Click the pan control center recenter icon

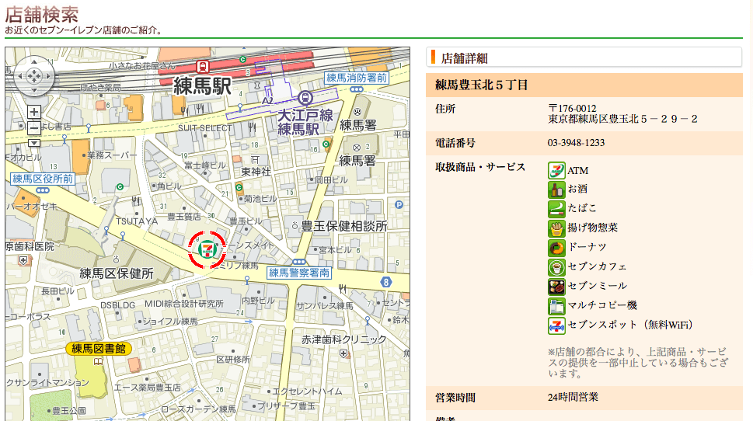[33, 76]
